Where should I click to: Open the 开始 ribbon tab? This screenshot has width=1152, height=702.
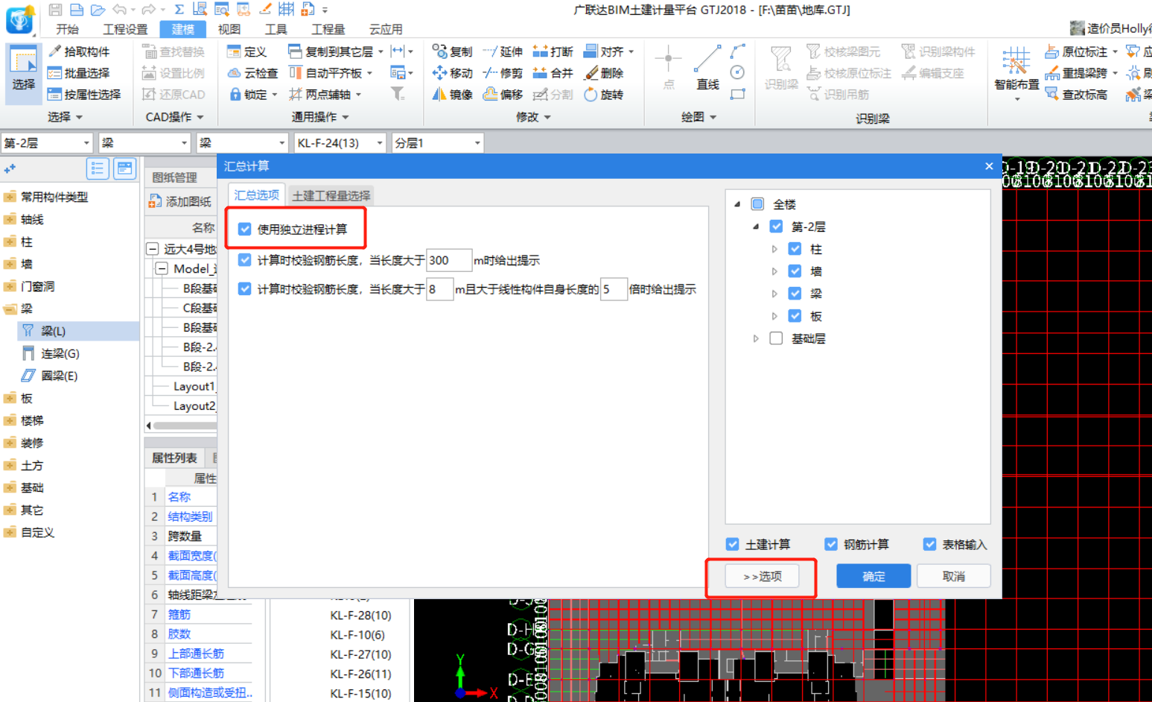point(67,29)
